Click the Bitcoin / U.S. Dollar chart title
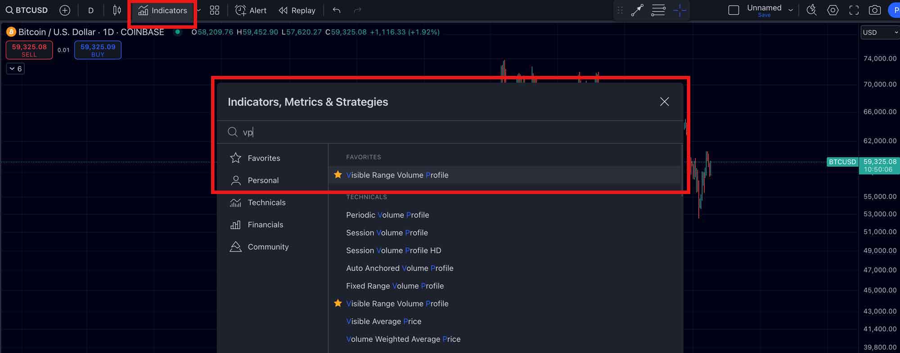This screenshot has width=900, height=353. (91, 32)
